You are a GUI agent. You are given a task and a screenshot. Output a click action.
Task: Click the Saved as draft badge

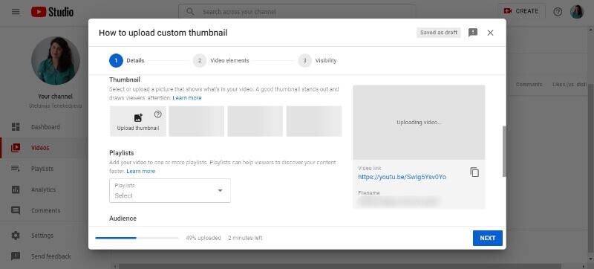[x=439, y=33]
